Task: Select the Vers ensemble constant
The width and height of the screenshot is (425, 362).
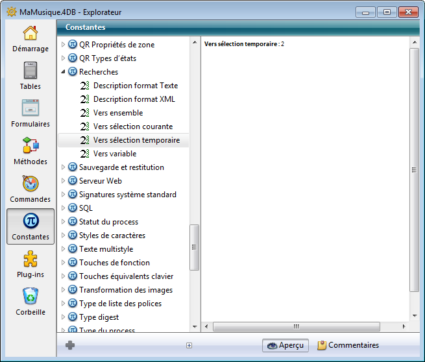Action: point(117,113)
